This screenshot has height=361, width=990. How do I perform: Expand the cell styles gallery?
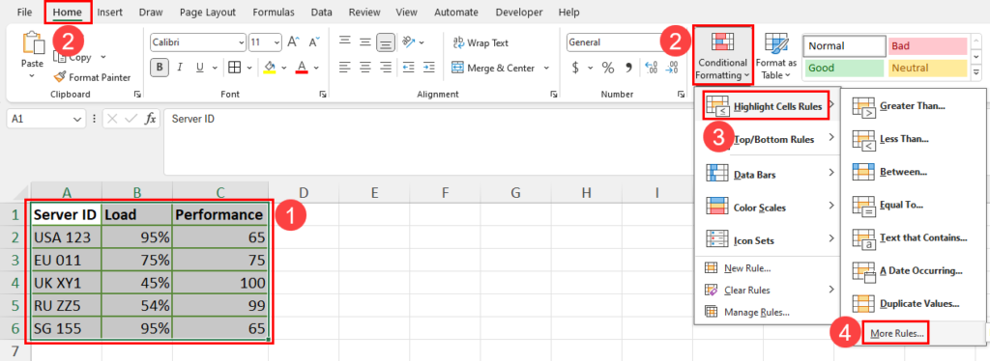[976, 73]
